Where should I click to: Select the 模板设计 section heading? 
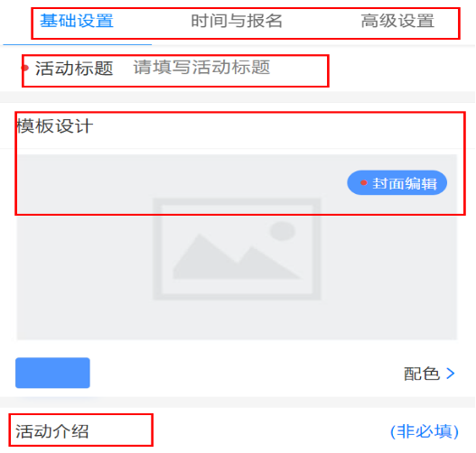[x=54, y=125]
